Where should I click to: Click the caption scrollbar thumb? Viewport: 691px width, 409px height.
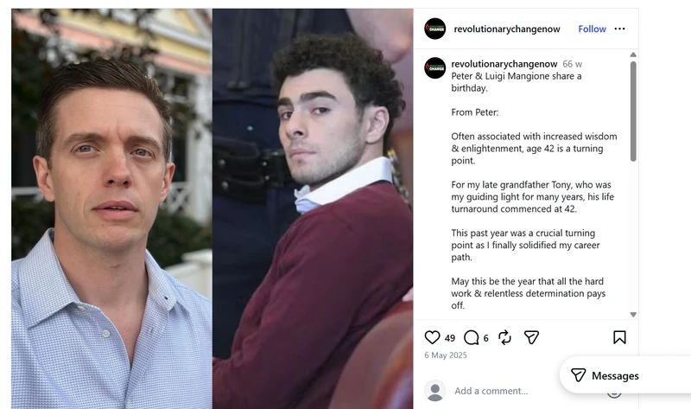tap(633, 112)
